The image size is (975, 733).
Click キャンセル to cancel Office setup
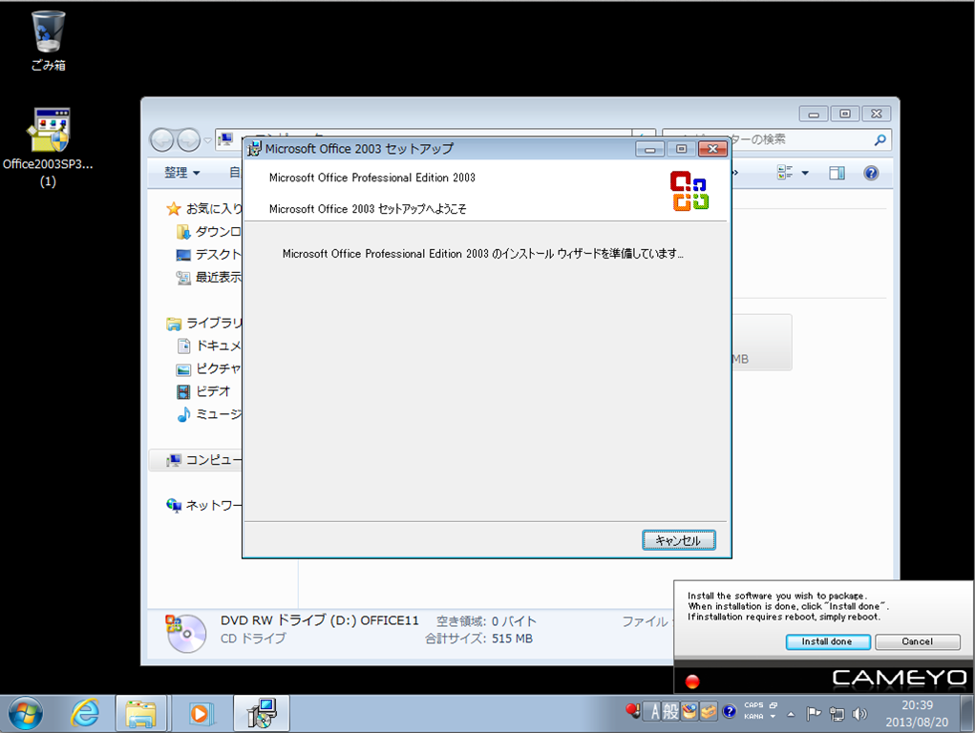coord(678,540)
